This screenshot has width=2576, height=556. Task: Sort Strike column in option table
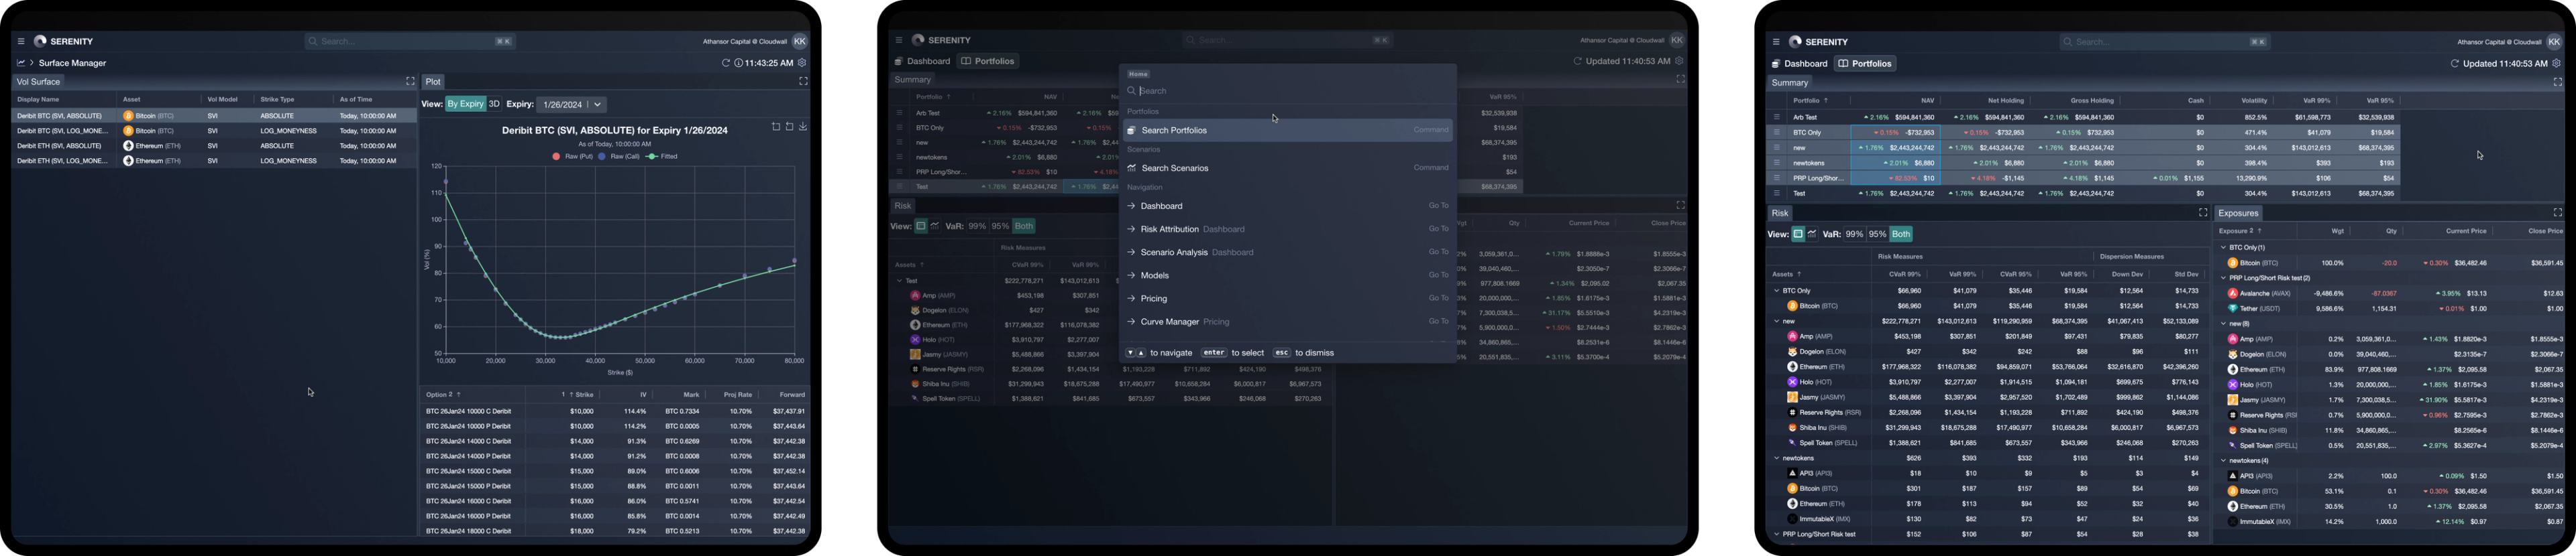(x=577, y=395)
